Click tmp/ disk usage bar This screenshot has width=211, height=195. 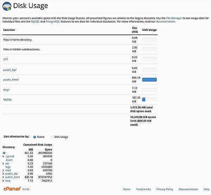pos(149,90)
